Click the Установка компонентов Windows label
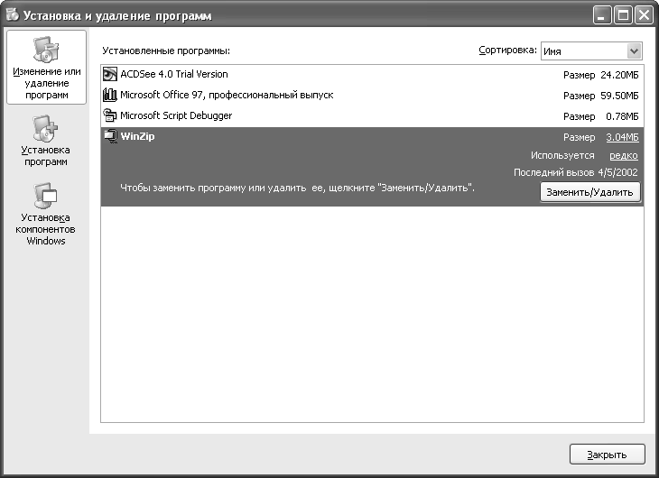The image size is (659, 478). [45, 229]
